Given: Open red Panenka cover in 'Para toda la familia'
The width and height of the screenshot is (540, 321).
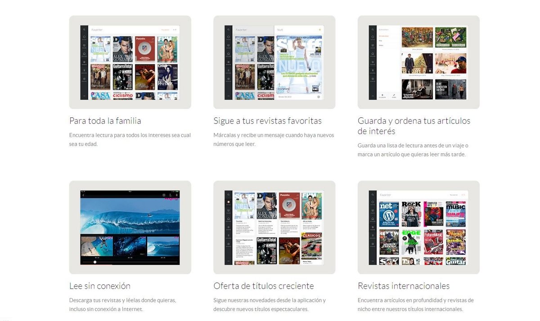Looking at the screenshot, I should [x=145, y=49].
